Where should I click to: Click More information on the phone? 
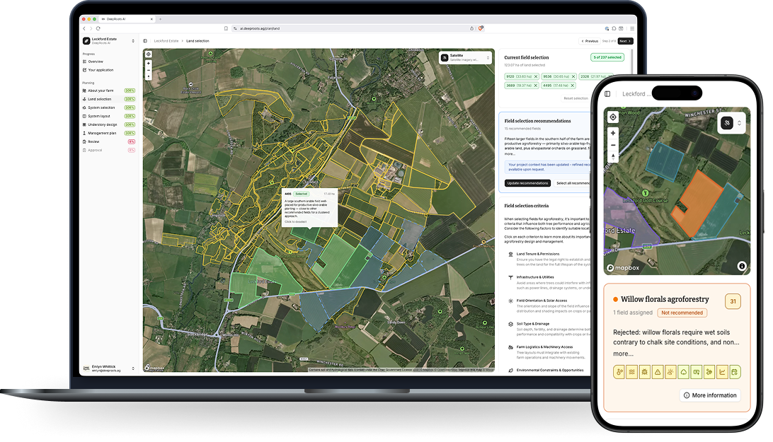[x=710, y=395]
